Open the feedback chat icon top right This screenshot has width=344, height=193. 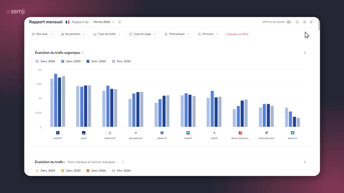click(297, 22)
